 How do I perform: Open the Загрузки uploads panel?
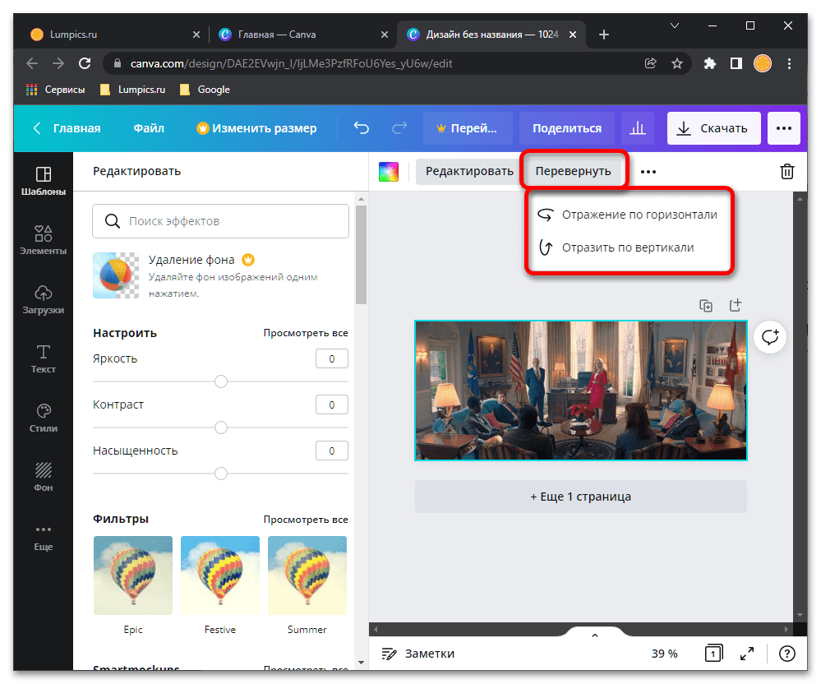(44, 299)
